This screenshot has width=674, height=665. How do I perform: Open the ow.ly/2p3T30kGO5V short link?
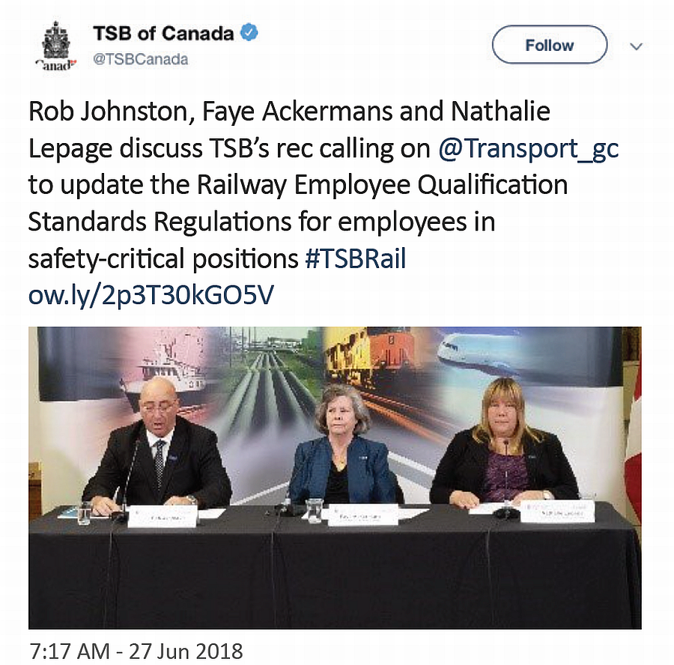click(151, 295)
